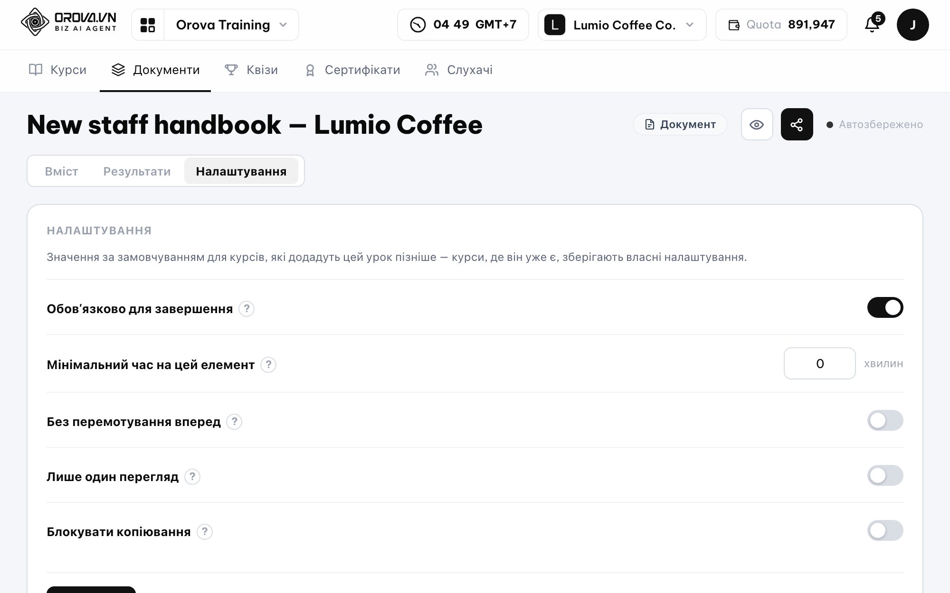Help icon for Без перемотування вперед

234,422
